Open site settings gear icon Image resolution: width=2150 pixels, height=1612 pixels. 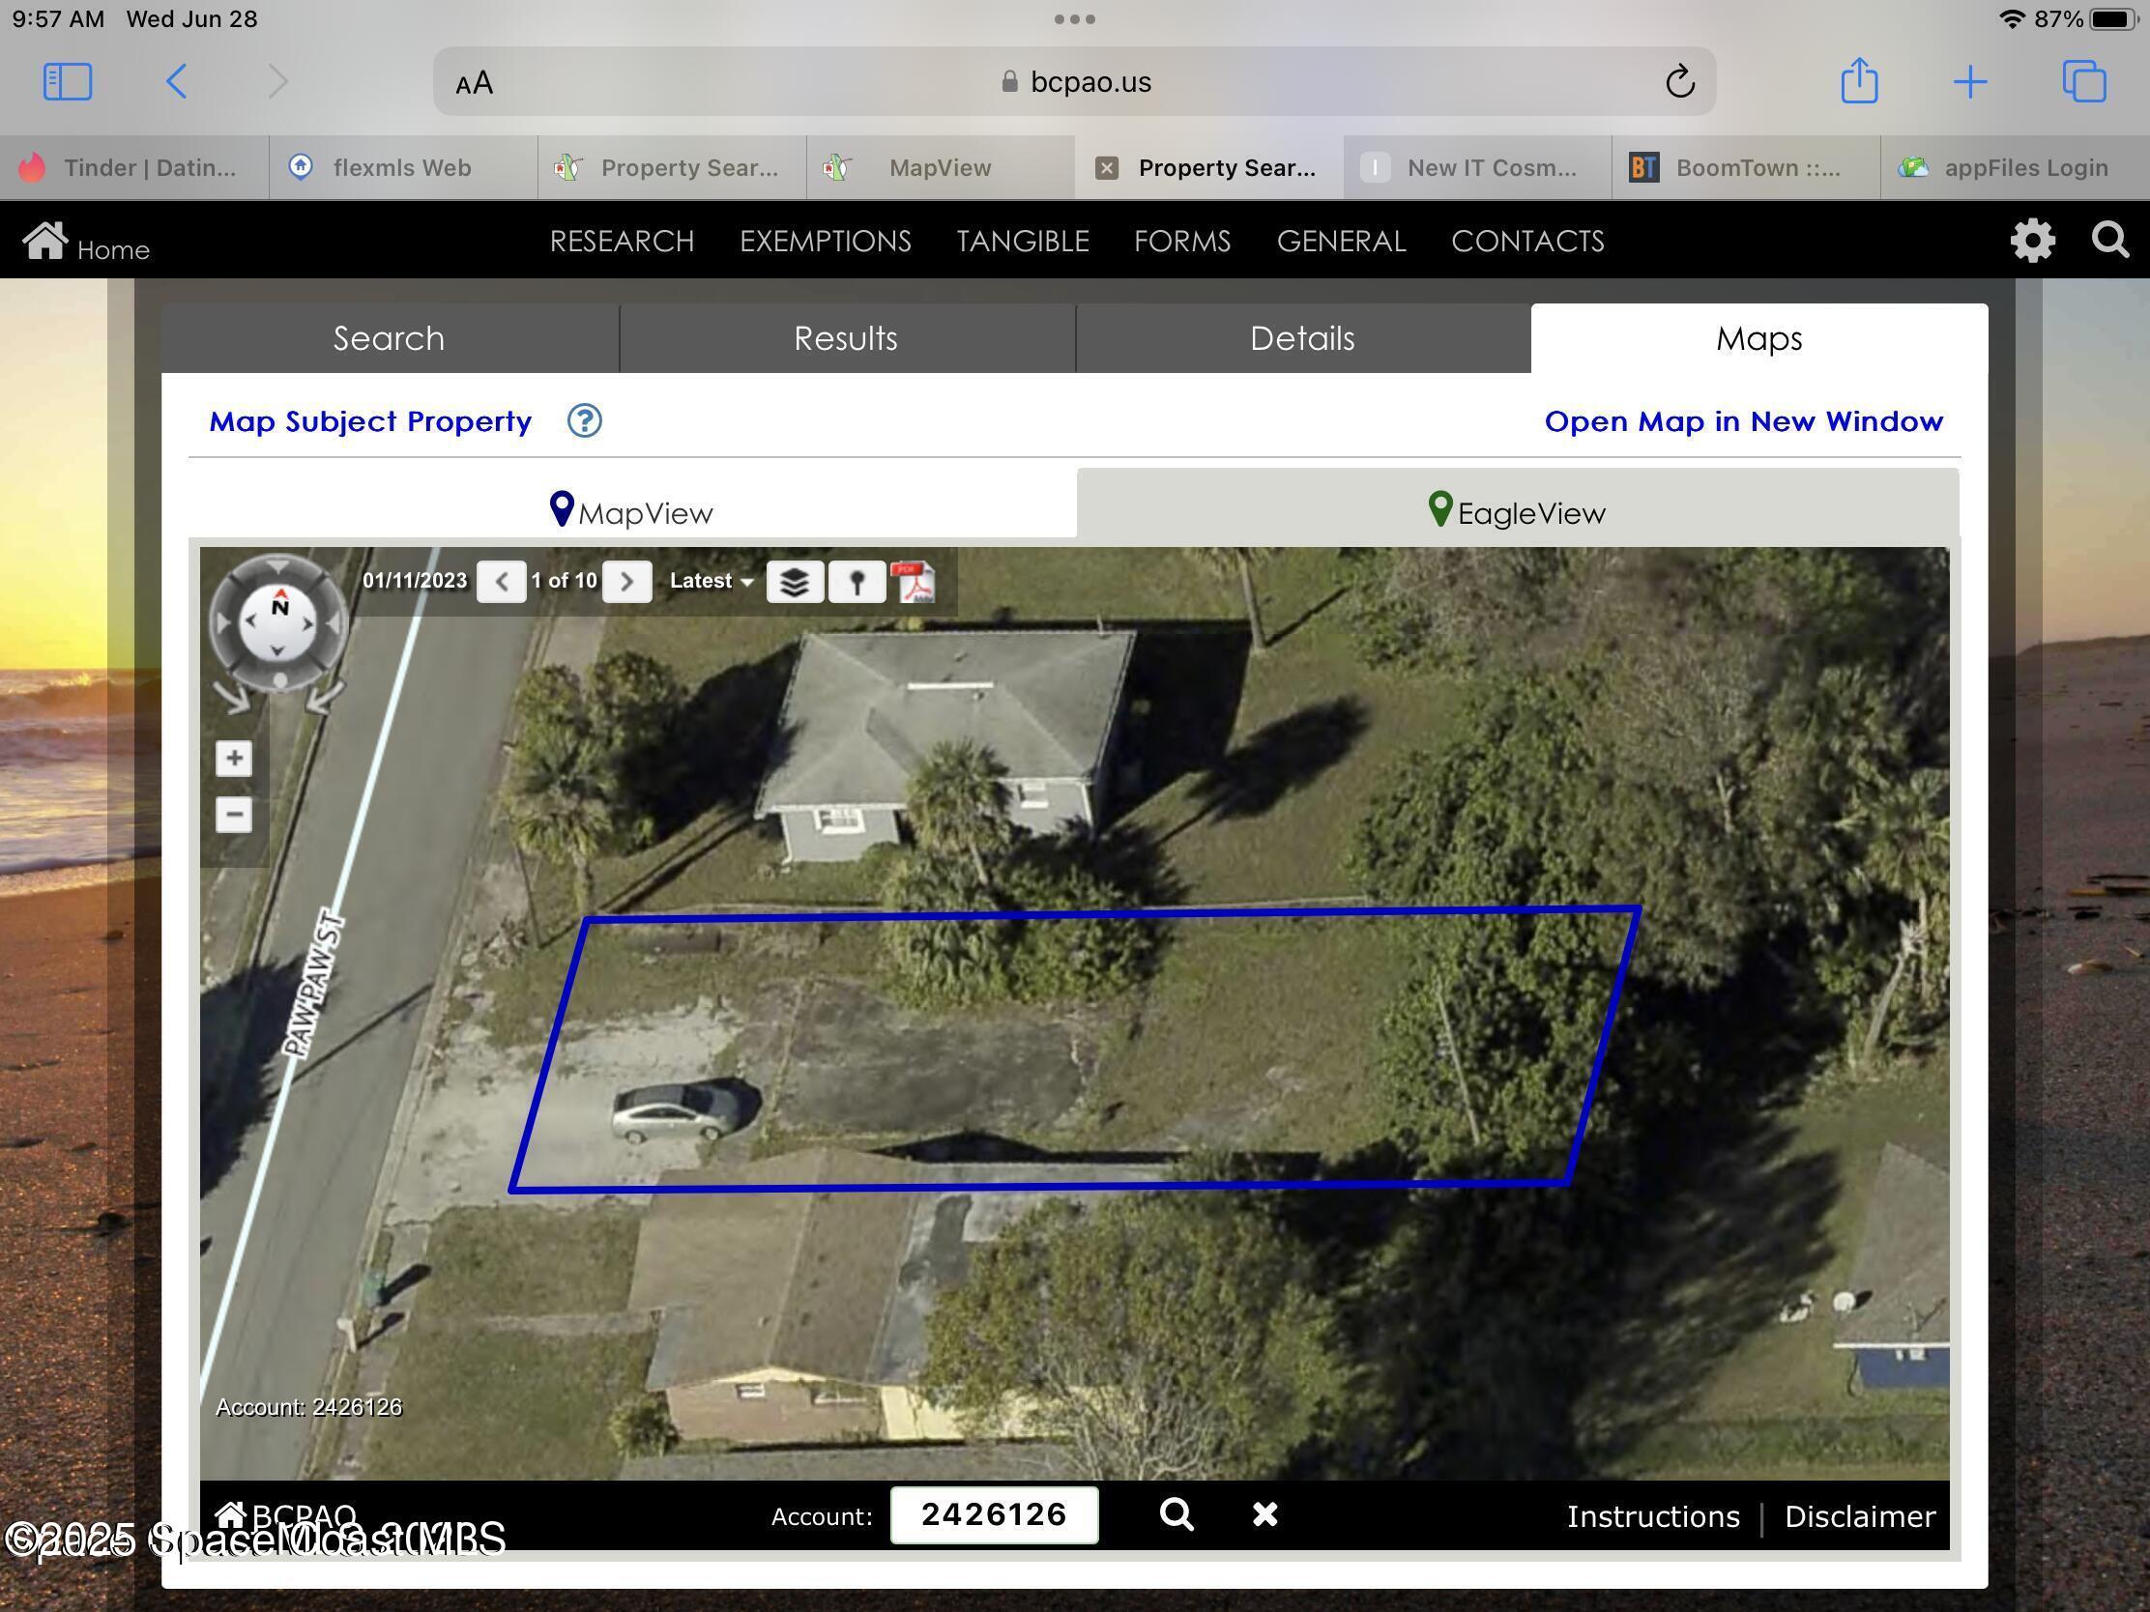(x=2032, y=240)
